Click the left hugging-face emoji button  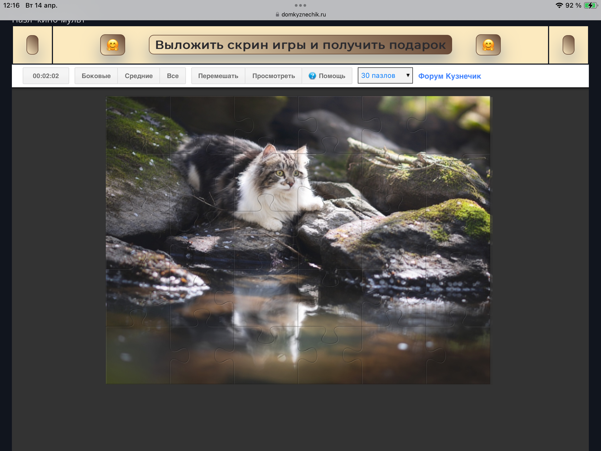coord(112,45)
